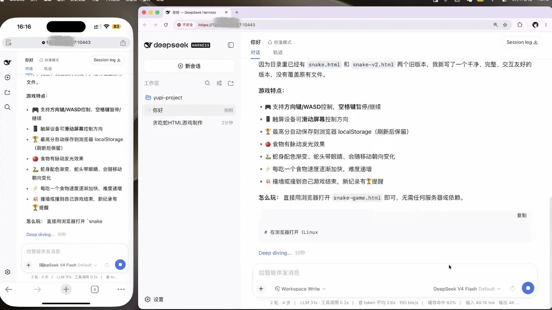This screenshot has height=310, width=552.
Task: Select the 你好 — DeepSeek Harness browser tab
Action: 197,12
